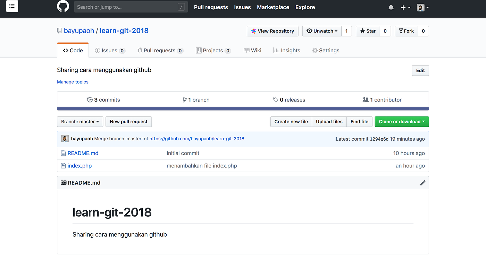Click the New pull request button
486x262 pixels.
(128, 122)
